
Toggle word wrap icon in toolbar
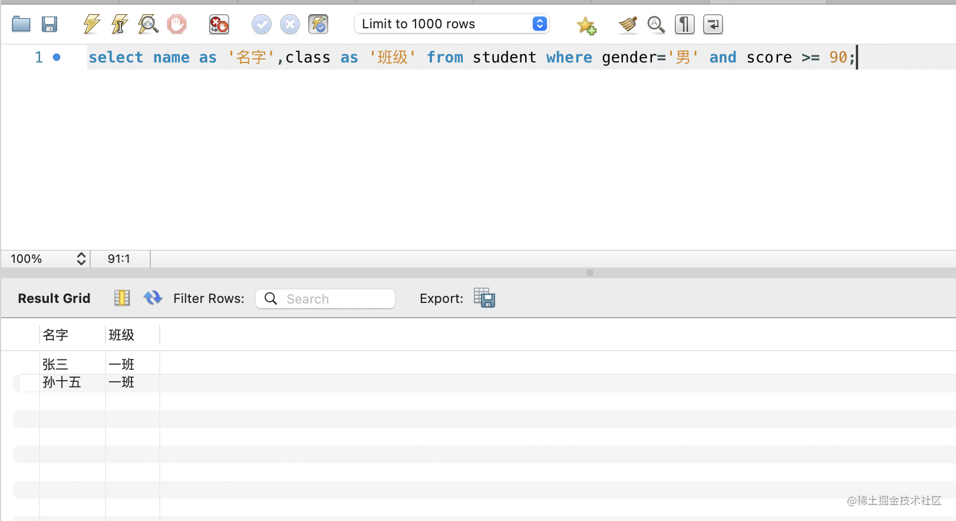click(713, 24)
